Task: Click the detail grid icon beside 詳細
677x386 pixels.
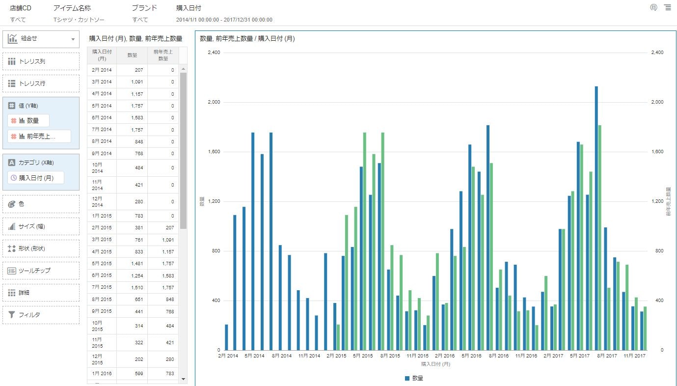Action: pyautogui.click(x=12, y=293)
